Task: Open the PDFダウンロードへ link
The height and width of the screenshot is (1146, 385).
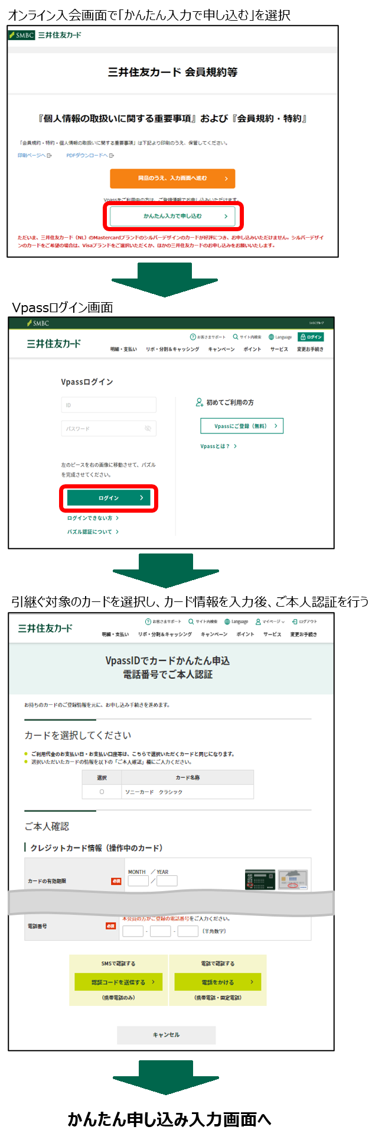Action: point(89,156)
